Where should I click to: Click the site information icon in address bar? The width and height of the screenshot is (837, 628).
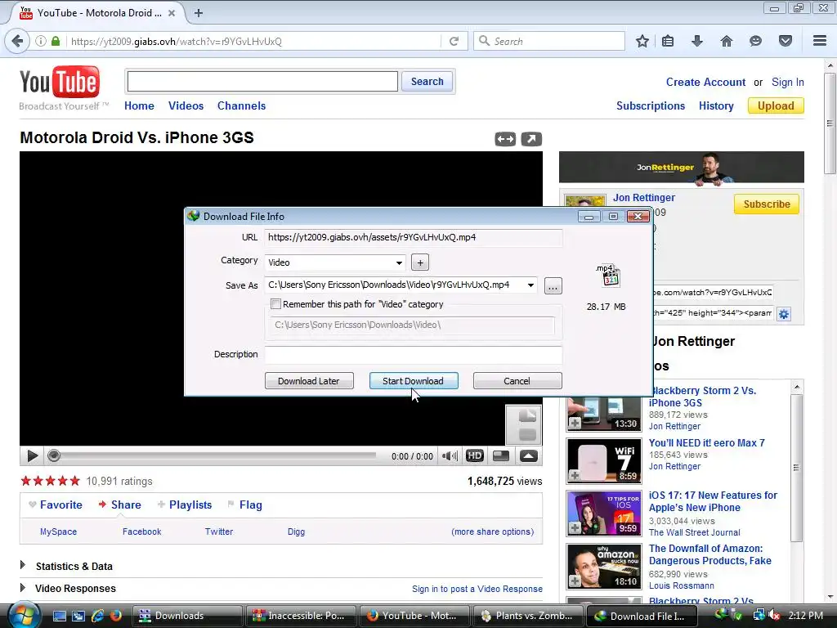coord(41,41)
